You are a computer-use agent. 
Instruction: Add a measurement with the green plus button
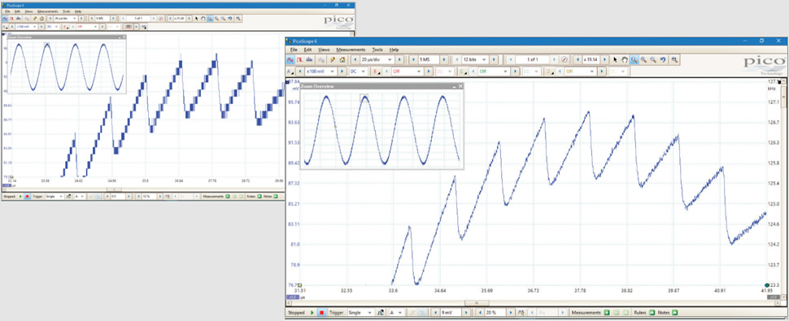[x=607, y=312]
